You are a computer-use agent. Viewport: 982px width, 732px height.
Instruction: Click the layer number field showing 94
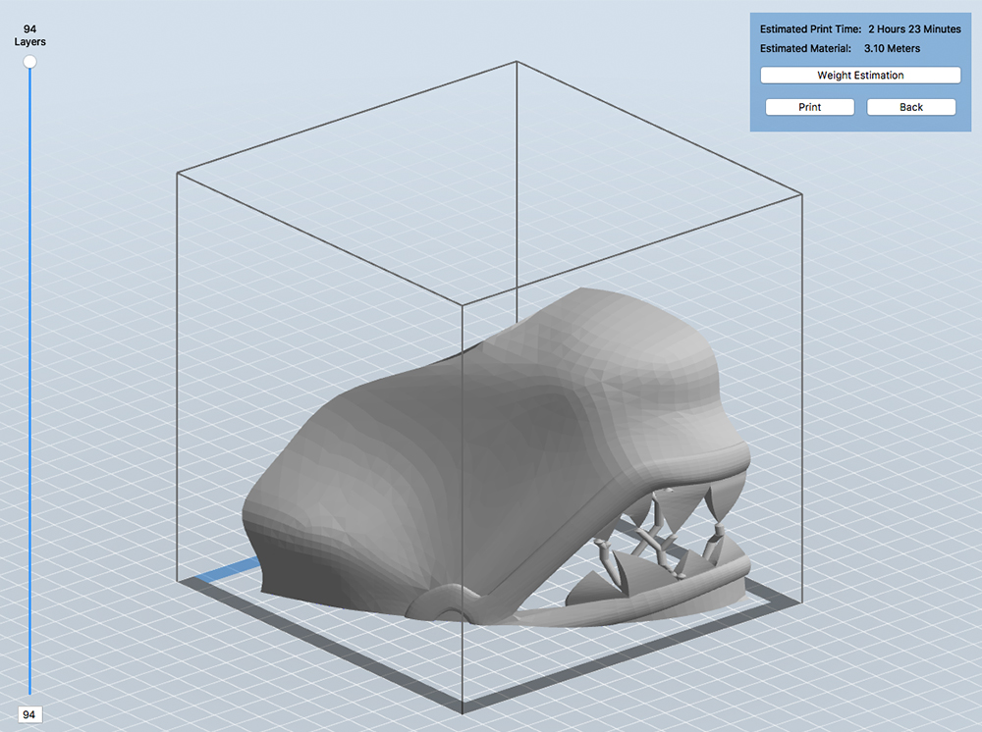(28, 714)
